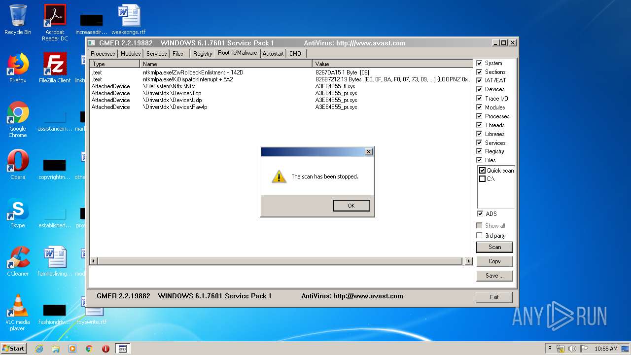631x355 pixels.
Task: Click the Copy button
Action: coord(494,261)
